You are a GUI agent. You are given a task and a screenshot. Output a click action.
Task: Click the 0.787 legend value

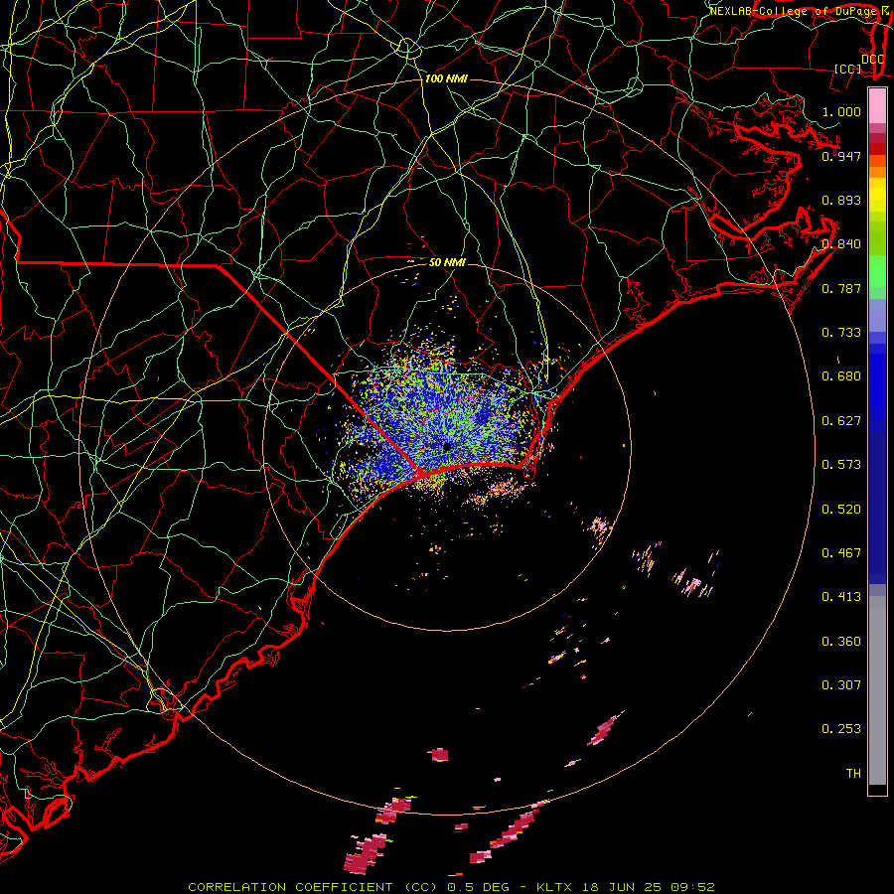[x=841, y=288]
